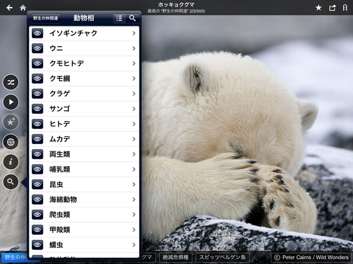Toggle the eye icon for クモ綱
Viewport: 353px width, 264px height.
tap(38, 79)
